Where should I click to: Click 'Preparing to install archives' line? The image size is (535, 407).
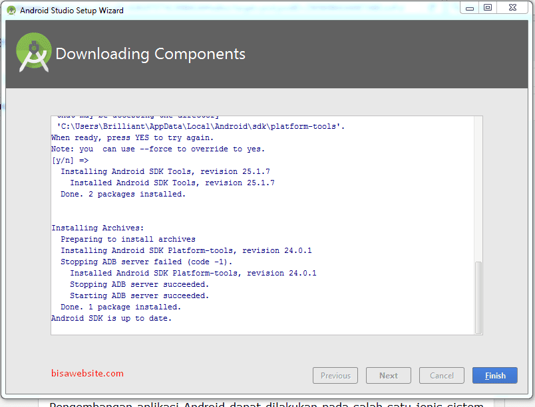click(x=128, y=239)
